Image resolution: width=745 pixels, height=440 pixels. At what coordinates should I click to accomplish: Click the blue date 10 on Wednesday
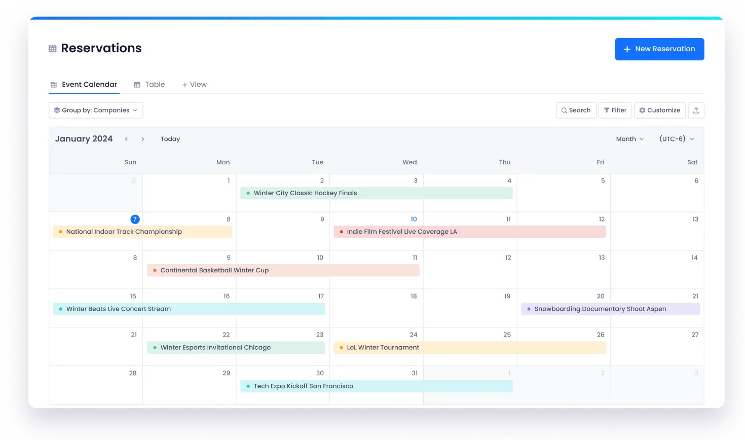[x=414, y=219]
